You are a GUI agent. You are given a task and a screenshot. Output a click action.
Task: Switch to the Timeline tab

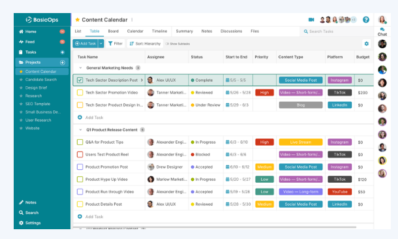[x=159, y=31]
